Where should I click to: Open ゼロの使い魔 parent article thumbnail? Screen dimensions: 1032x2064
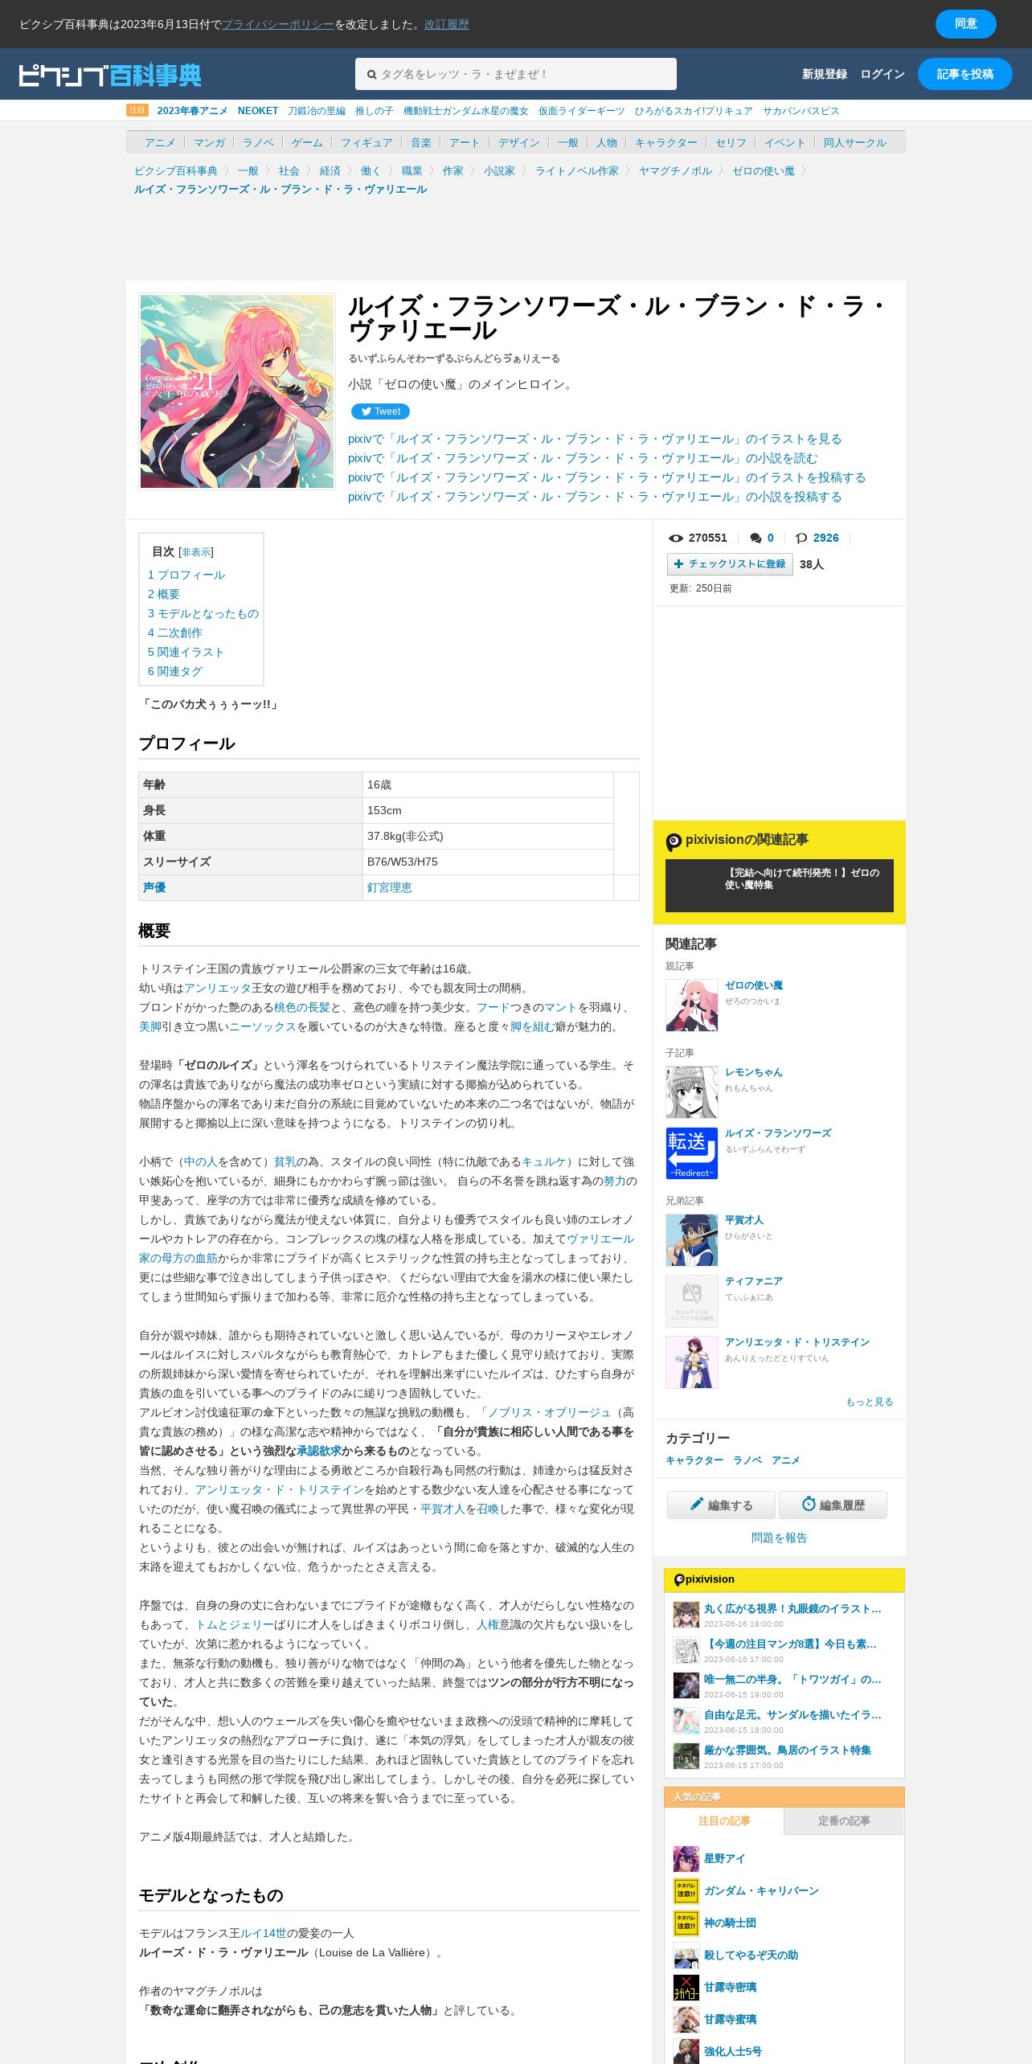691,1005
